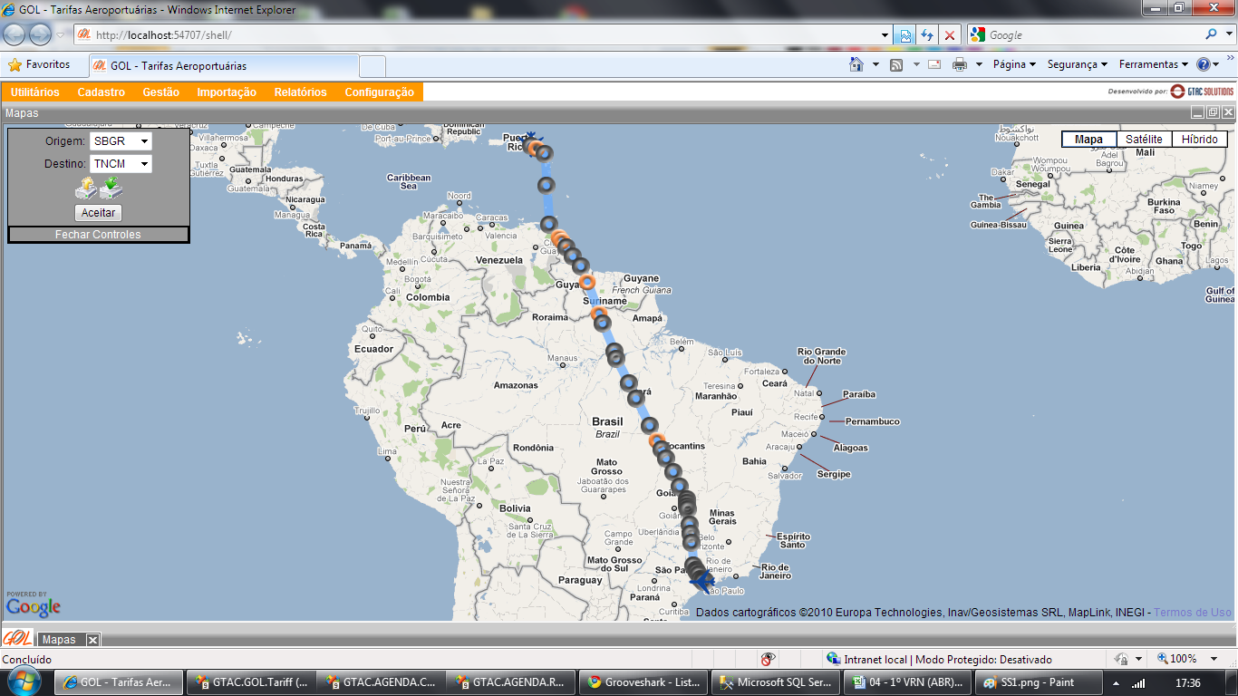
Task: Open the Cadastro menu
Action: click(x=102, y=92)
